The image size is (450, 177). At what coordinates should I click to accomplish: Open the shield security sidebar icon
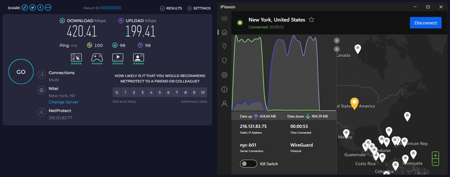pyautogui.click(x=225, y=61)
